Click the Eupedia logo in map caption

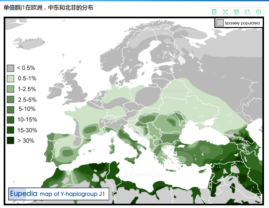point(23,194)
